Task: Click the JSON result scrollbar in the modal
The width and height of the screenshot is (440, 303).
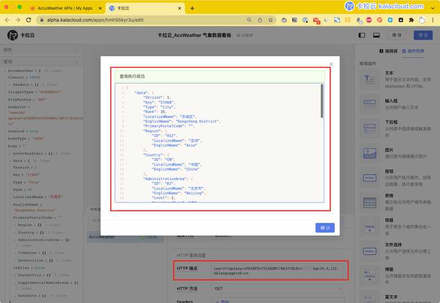Action: pos(322,101)
